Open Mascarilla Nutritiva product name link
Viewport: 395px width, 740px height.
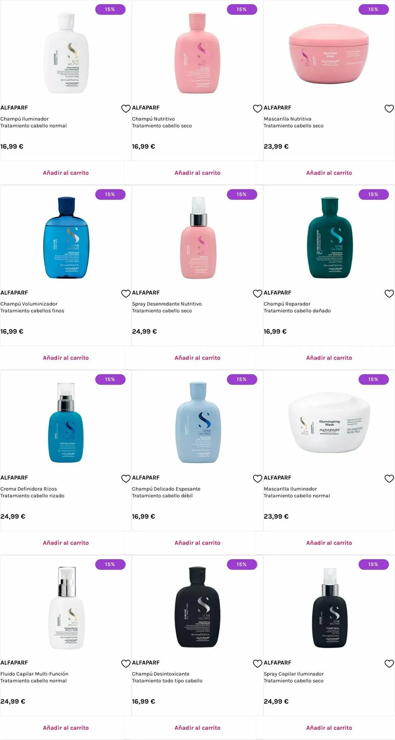pos(288,119)
